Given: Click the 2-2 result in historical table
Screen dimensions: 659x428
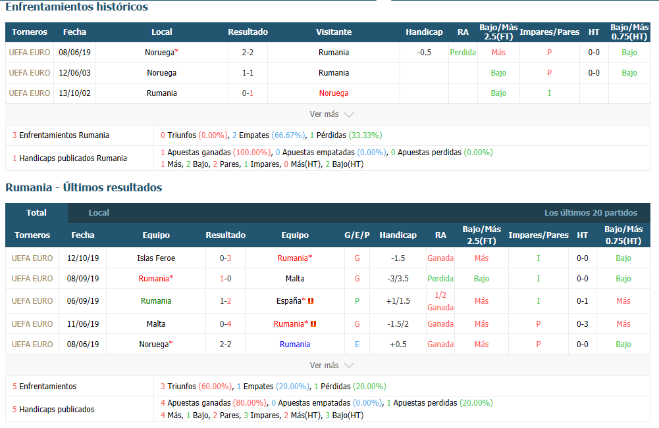Looking at the screenshot, I should [248, 53].
